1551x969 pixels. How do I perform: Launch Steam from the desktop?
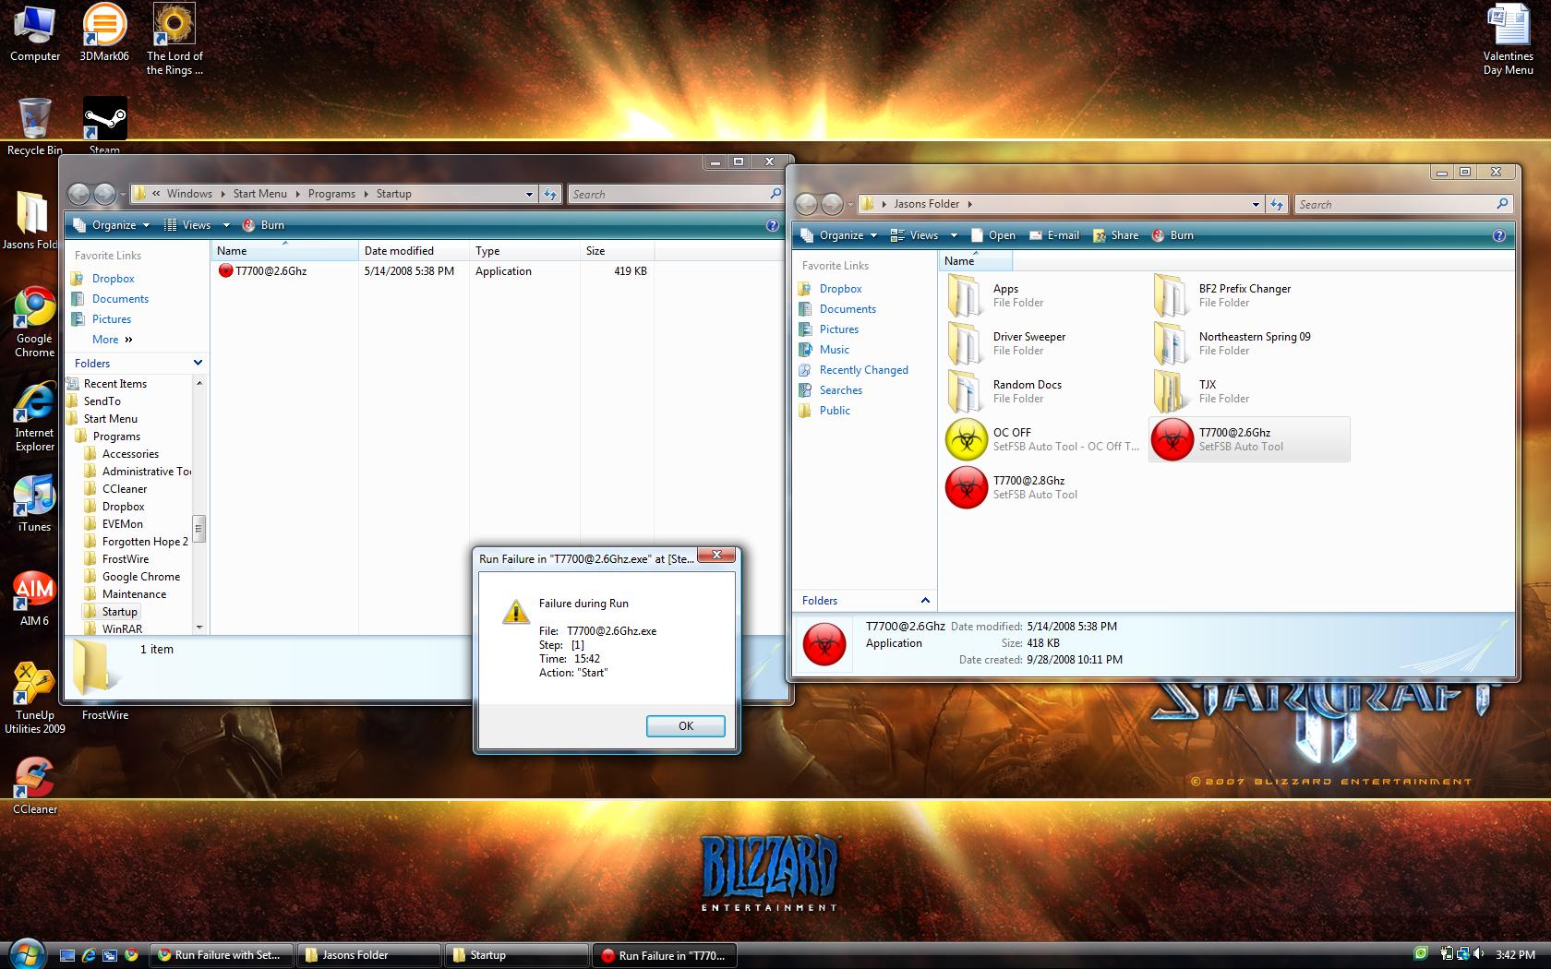click(104, 125)
